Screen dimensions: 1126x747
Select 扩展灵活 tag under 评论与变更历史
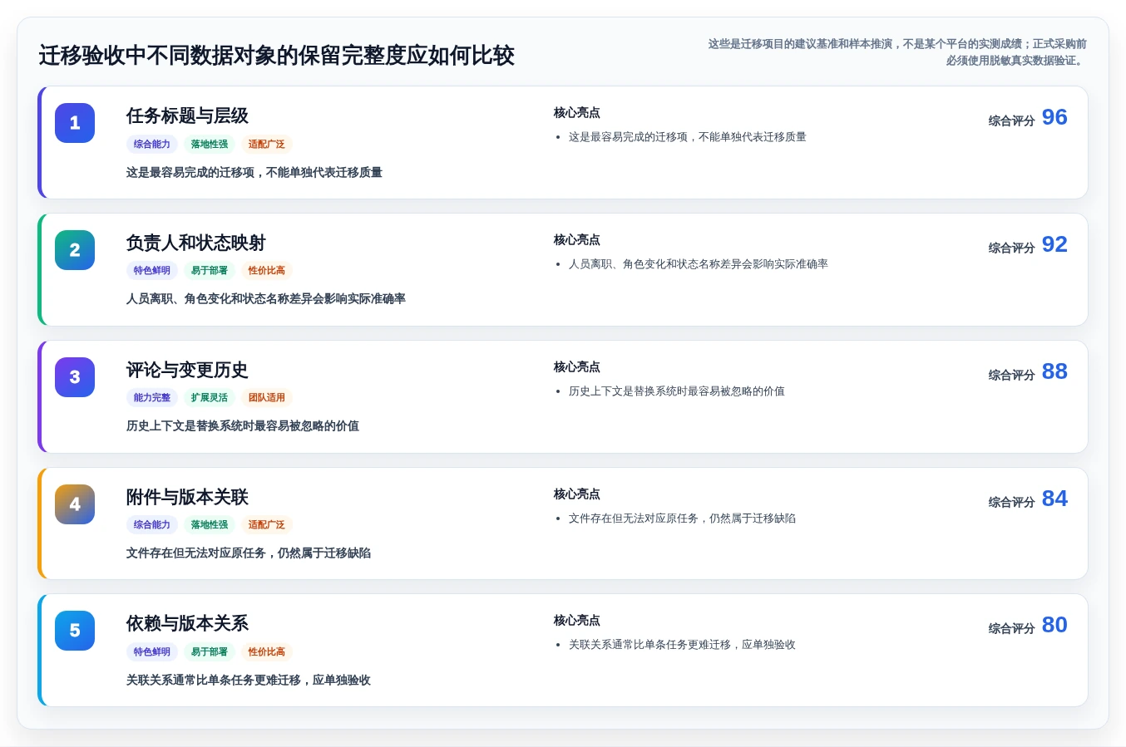(210, 397)
